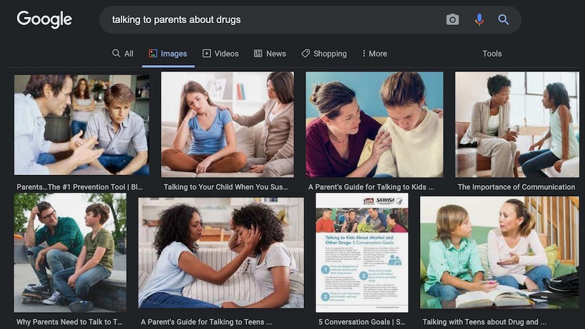Image resolution: width=585 pixels, height=329 pixels.
Task: Click the News newspaper icon
Action: 258,54
